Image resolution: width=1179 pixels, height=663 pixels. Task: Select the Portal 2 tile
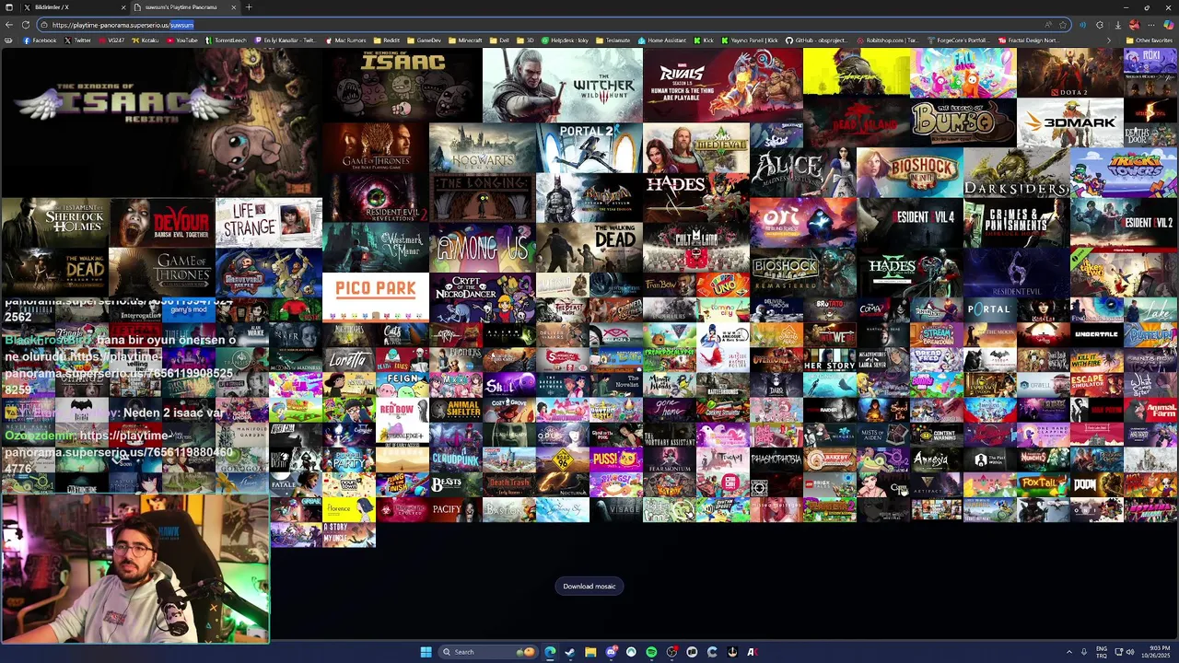coord(589,147)
